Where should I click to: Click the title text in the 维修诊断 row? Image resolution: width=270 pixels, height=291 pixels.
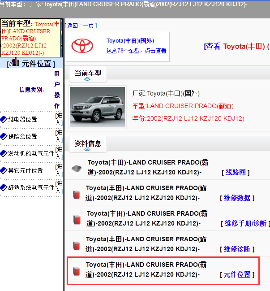[146, 244]
